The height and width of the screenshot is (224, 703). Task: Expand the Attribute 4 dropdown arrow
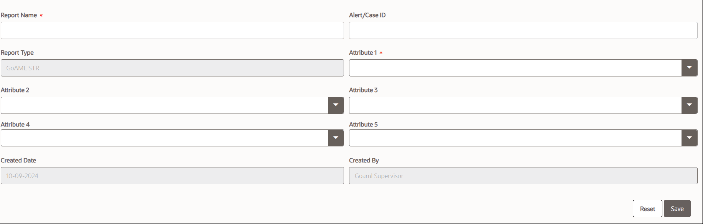pyautogui.click(x=336, y=138)
